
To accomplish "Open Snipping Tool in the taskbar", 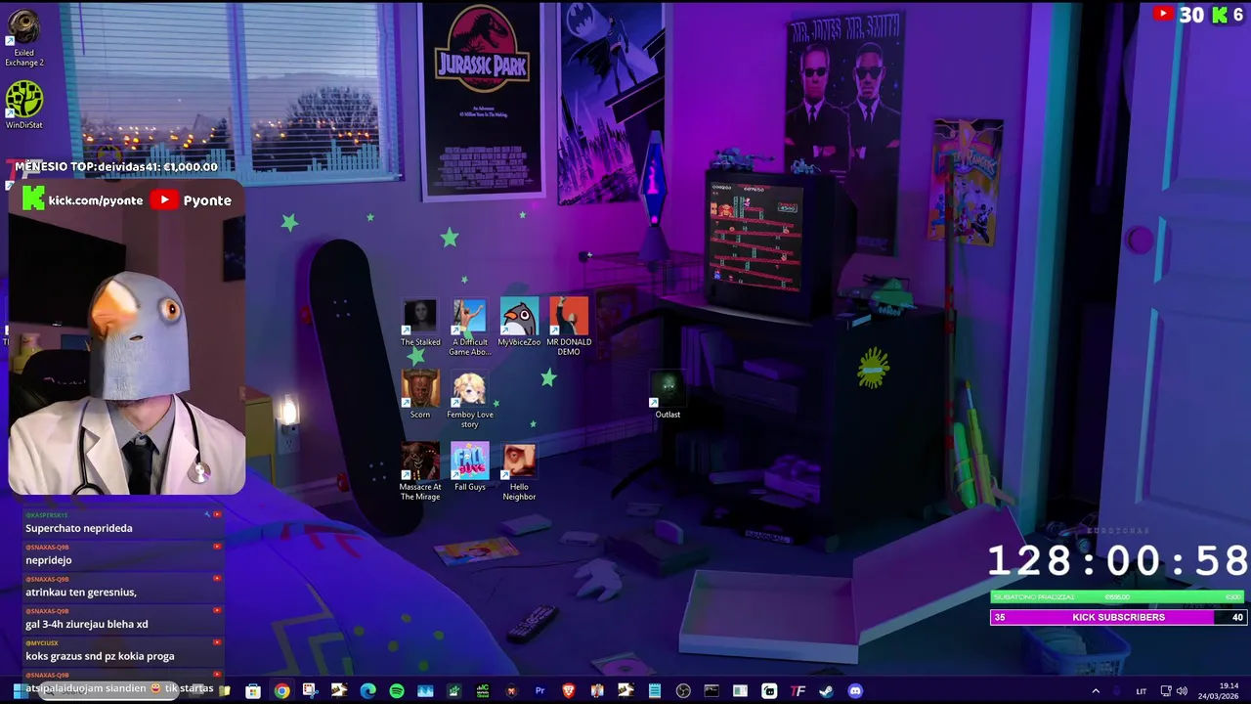I will (x=310, y=691).
